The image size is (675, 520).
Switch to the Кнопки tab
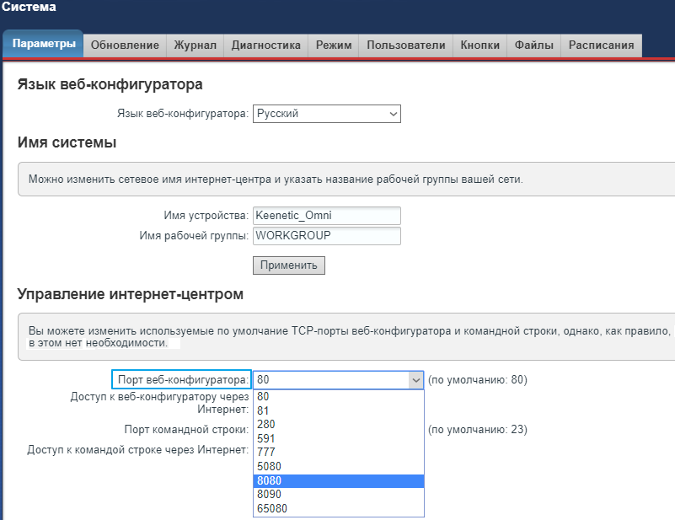[480, 46]
